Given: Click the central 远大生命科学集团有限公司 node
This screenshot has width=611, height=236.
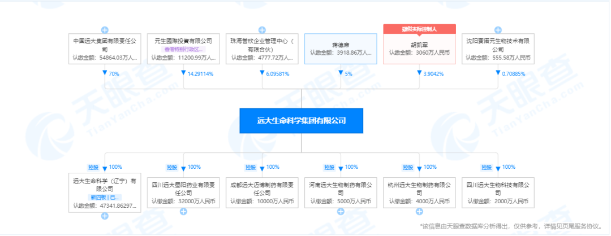Looking at the screenshot, I should tap(301, 120).
